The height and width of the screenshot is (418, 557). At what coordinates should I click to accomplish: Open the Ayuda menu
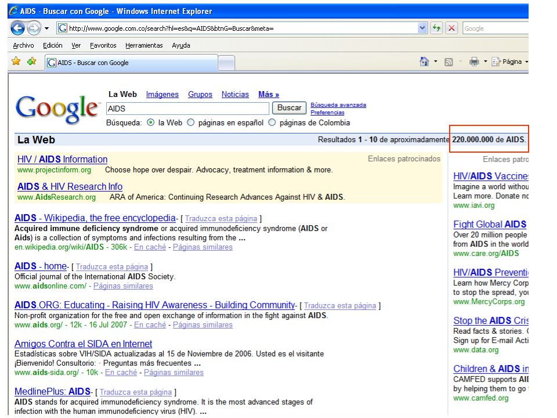point(181,45)
